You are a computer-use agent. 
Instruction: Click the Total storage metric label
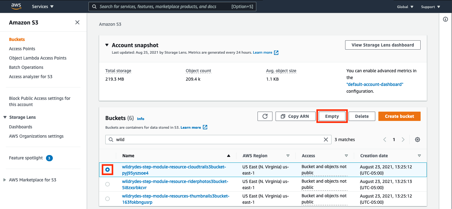118,71
